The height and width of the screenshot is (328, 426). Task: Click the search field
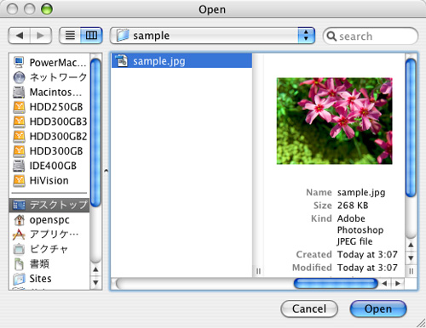tap(371, 37)
